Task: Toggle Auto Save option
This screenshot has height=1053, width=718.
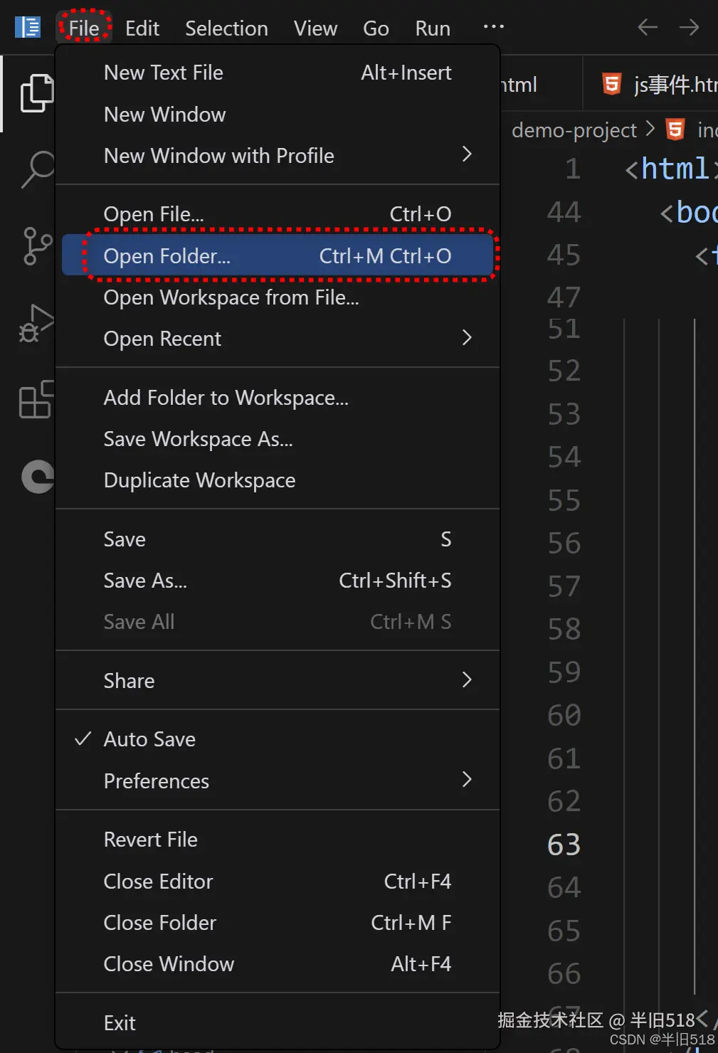Action: click(278, 739)
